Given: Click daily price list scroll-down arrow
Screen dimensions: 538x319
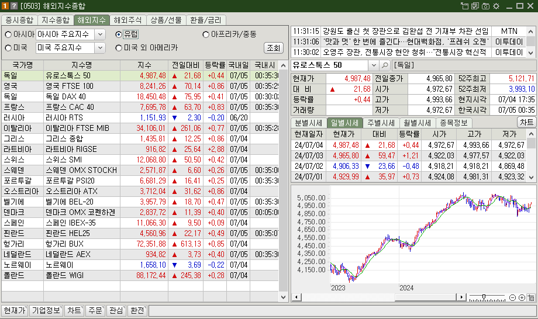Looking at the screenshot, I should (531, 177).
